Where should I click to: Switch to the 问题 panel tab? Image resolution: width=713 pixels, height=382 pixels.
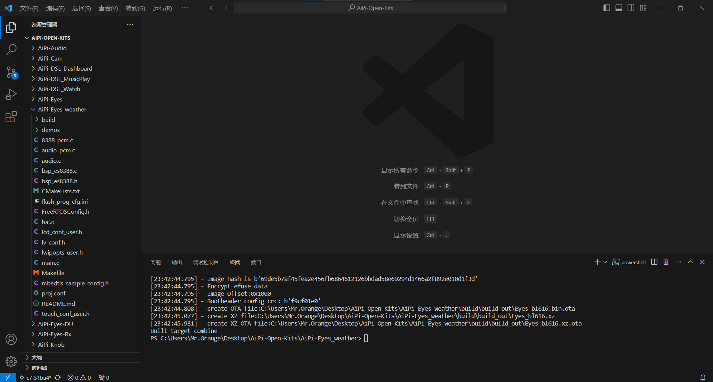point(156,262)
